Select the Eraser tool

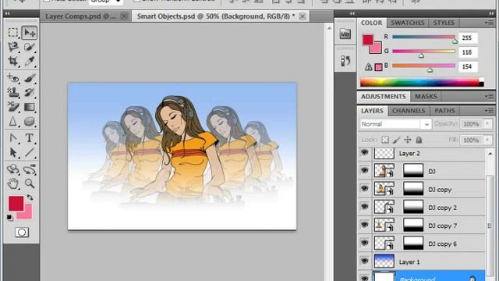[x=13, y=107]
